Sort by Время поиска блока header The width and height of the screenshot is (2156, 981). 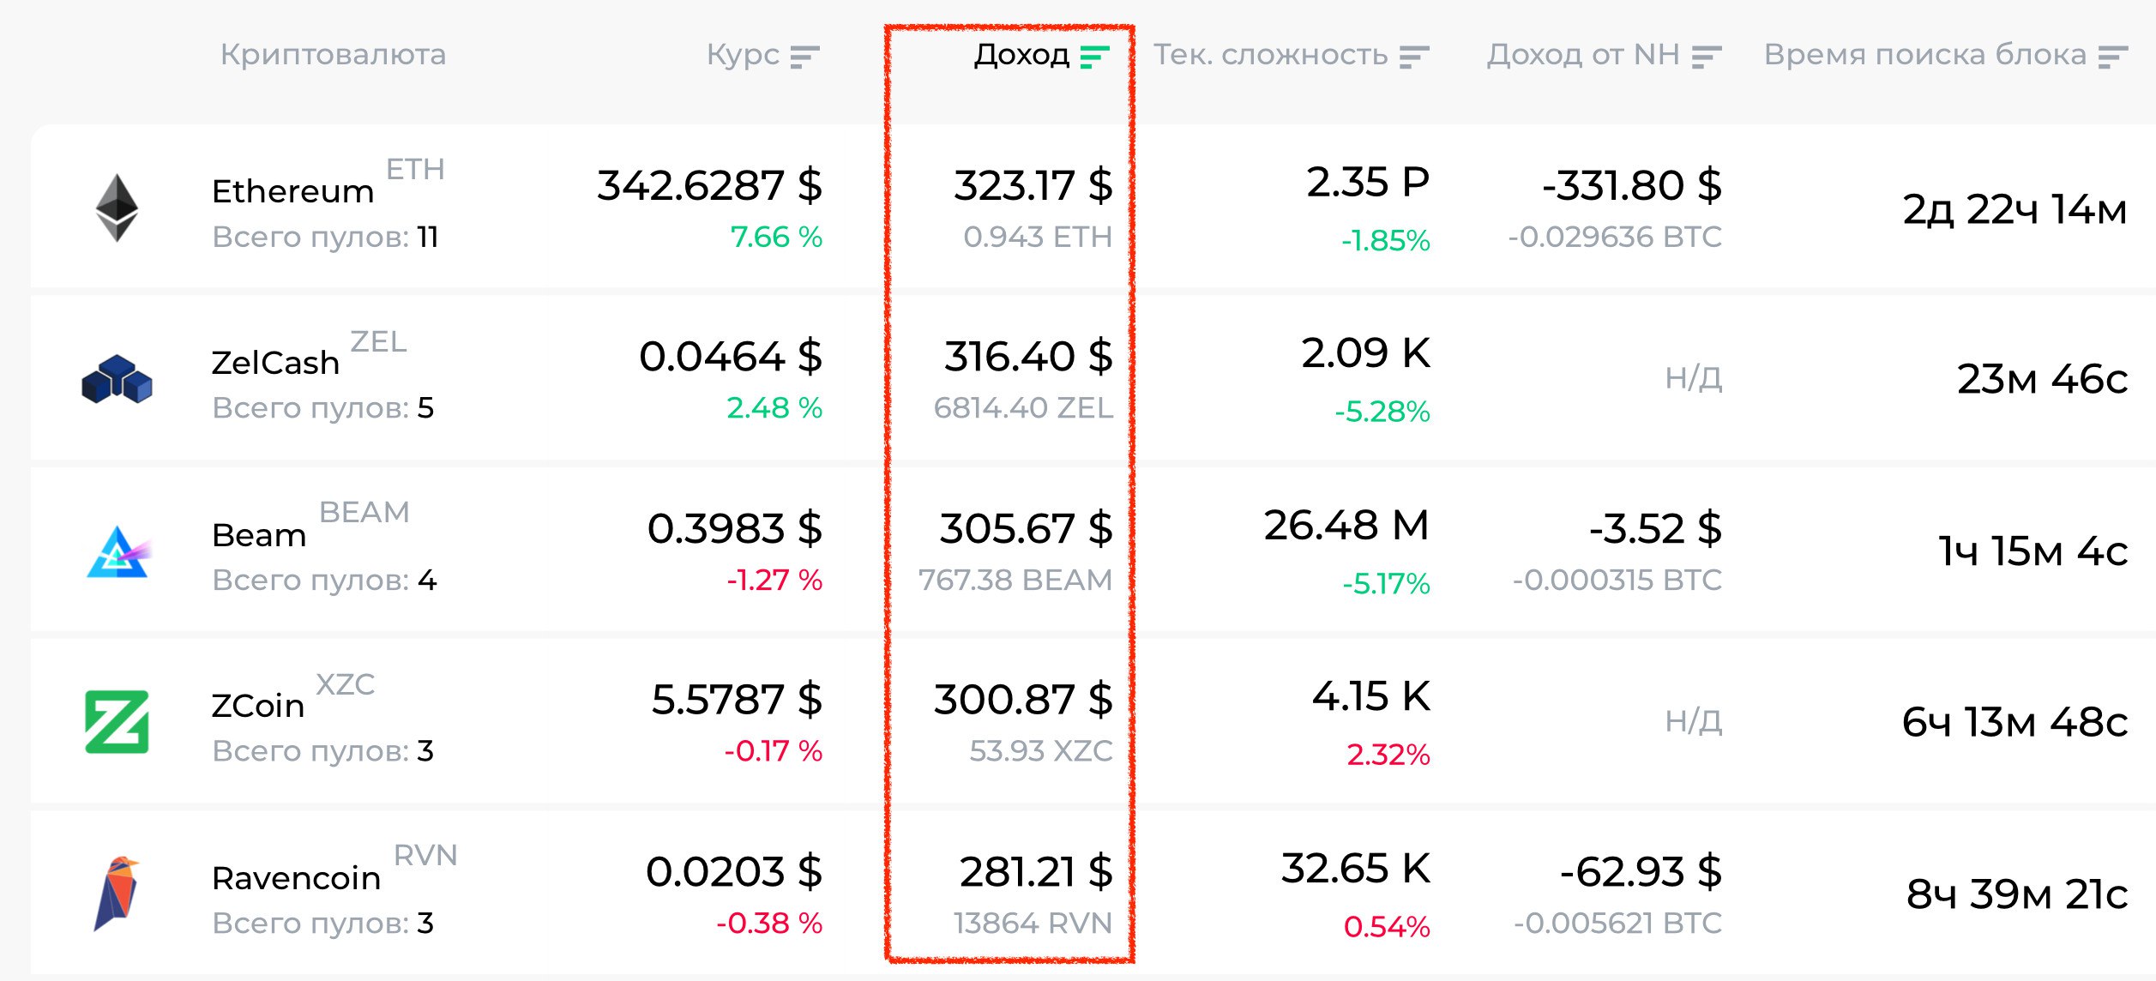click(1924, 55)
